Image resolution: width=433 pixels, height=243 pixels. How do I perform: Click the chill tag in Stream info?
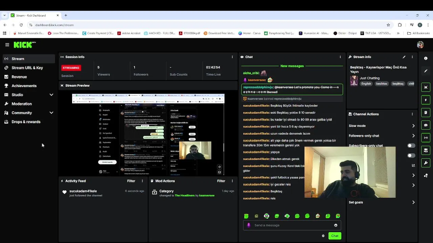click(411, 84)
